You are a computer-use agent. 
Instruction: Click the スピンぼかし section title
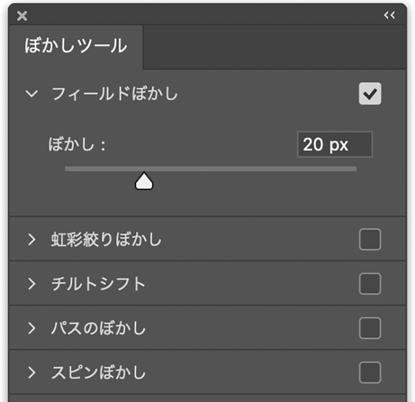[x=98, y=372]
